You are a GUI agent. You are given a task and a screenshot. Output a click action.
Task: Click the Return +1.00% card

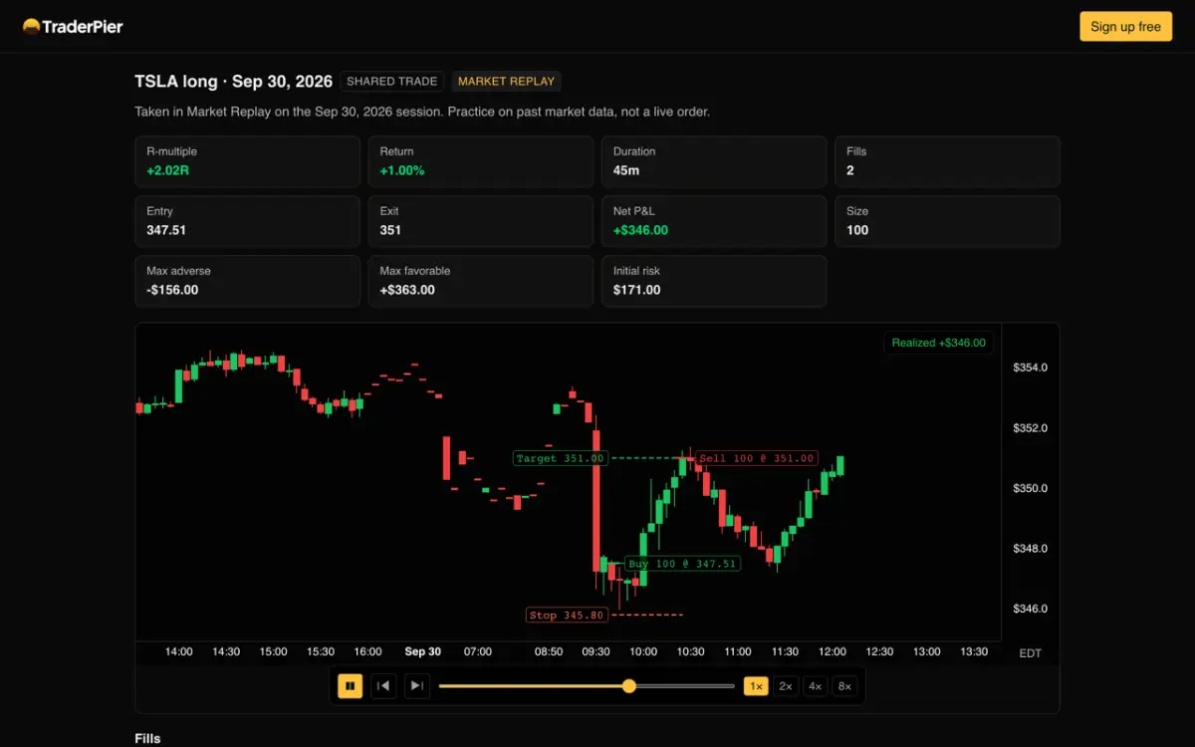click(481, 161)
